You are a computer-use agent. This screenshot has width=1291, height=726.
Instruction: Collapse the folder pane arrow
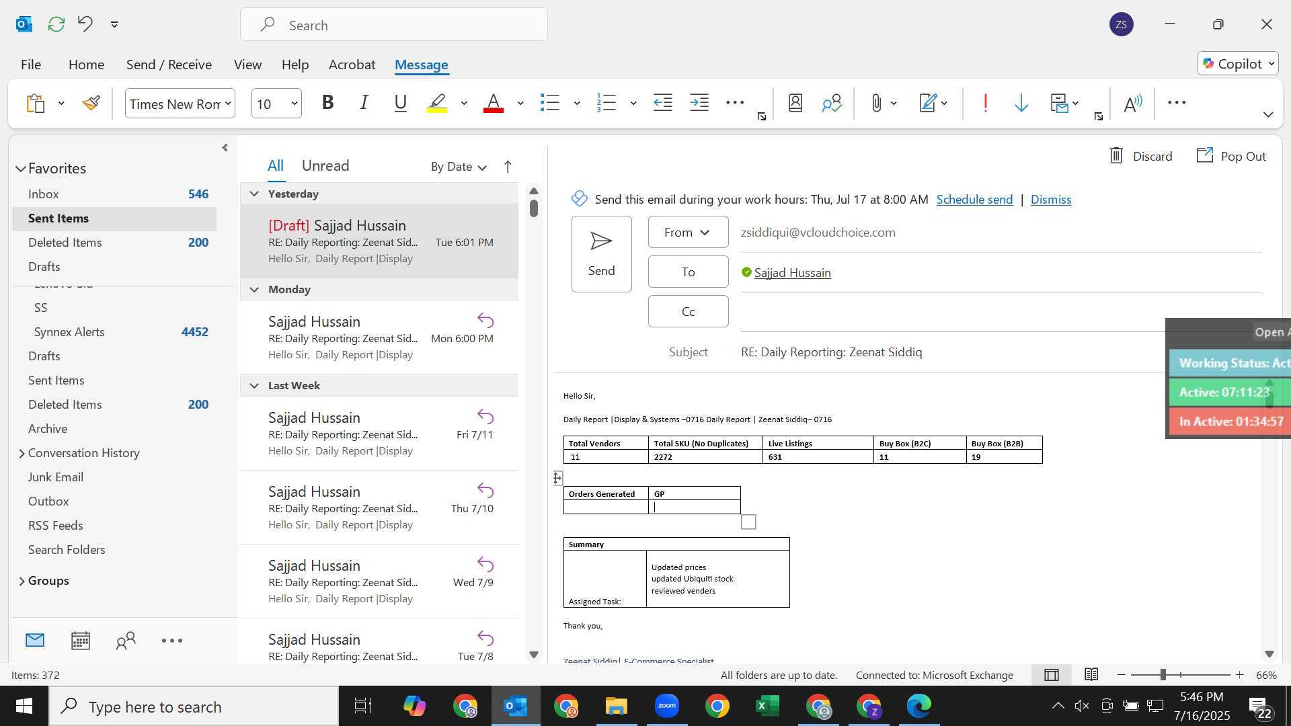225,147
